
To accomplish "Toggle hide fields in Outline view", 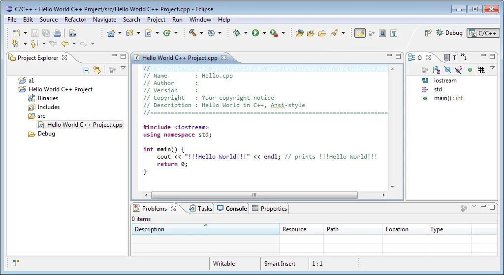I will [447, 70].
